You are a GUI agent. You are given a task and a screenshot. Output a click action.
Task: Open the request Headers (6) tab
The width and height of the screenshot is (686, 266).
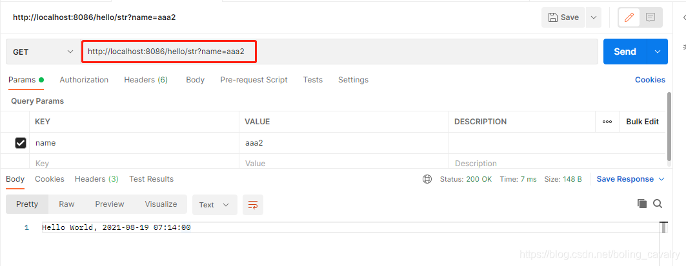(x=146, y=79)
